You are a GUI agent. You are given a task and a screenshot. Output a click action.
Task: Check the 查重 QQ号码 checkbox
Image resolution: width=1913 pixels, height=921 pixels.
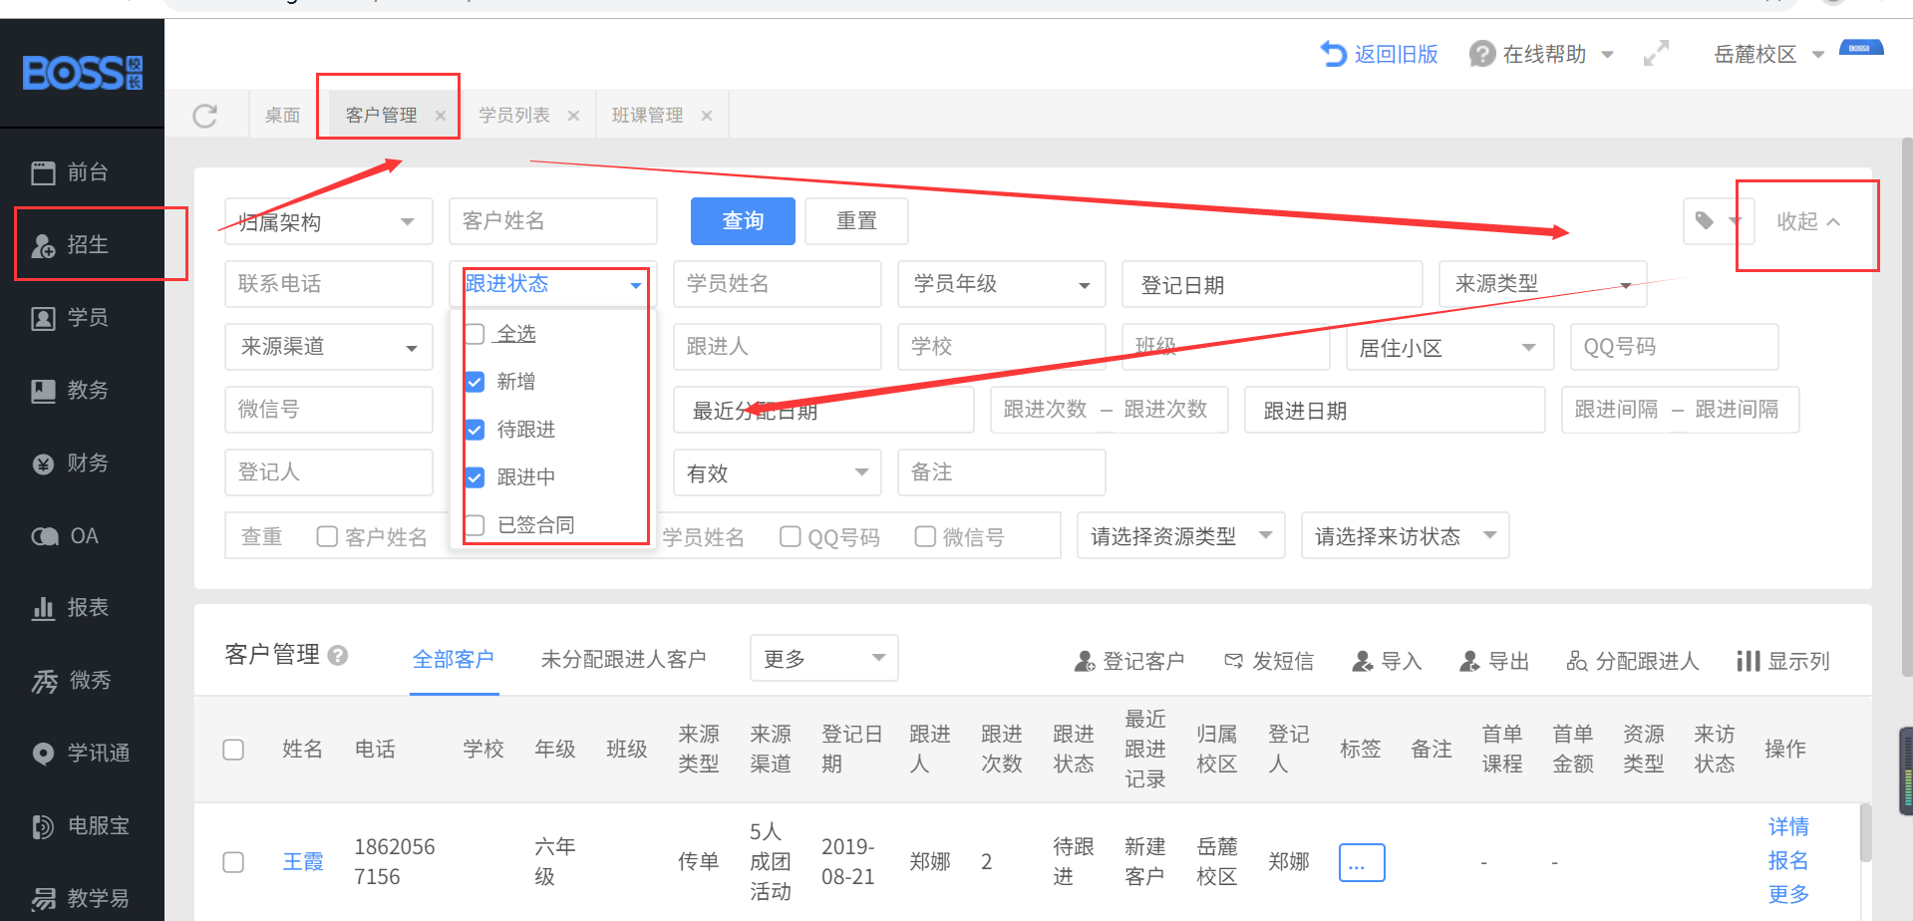click(x=791, y=536)
